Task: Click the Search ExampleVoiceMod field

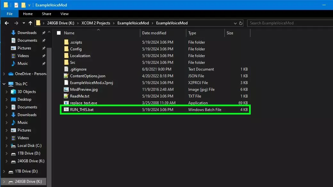Action: coord(290,23)
